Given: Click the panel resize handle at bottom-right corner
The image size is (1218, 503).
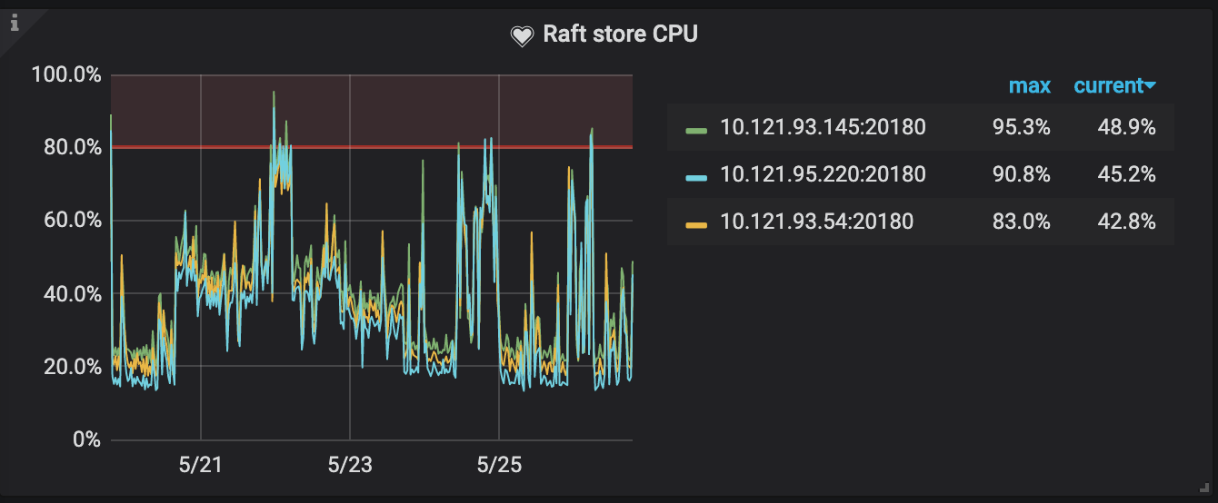Looking at the screenshot, I should pos(1204,488).
